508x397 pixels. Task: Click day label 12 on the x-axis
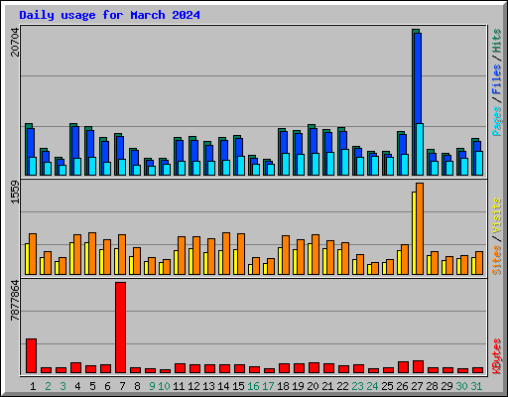click(x=193, y=386)
